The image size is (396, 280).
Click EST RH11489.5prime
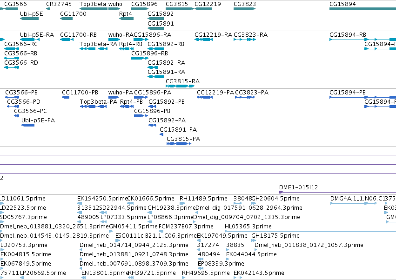(x=203, y=199)
